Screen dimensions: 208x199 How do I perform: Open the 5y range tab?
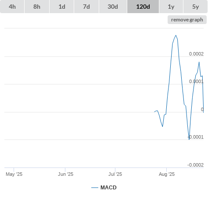click(x=196, y=7)
